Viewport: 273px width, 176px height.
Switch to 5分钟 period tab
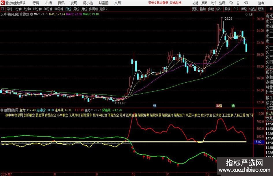27,9
